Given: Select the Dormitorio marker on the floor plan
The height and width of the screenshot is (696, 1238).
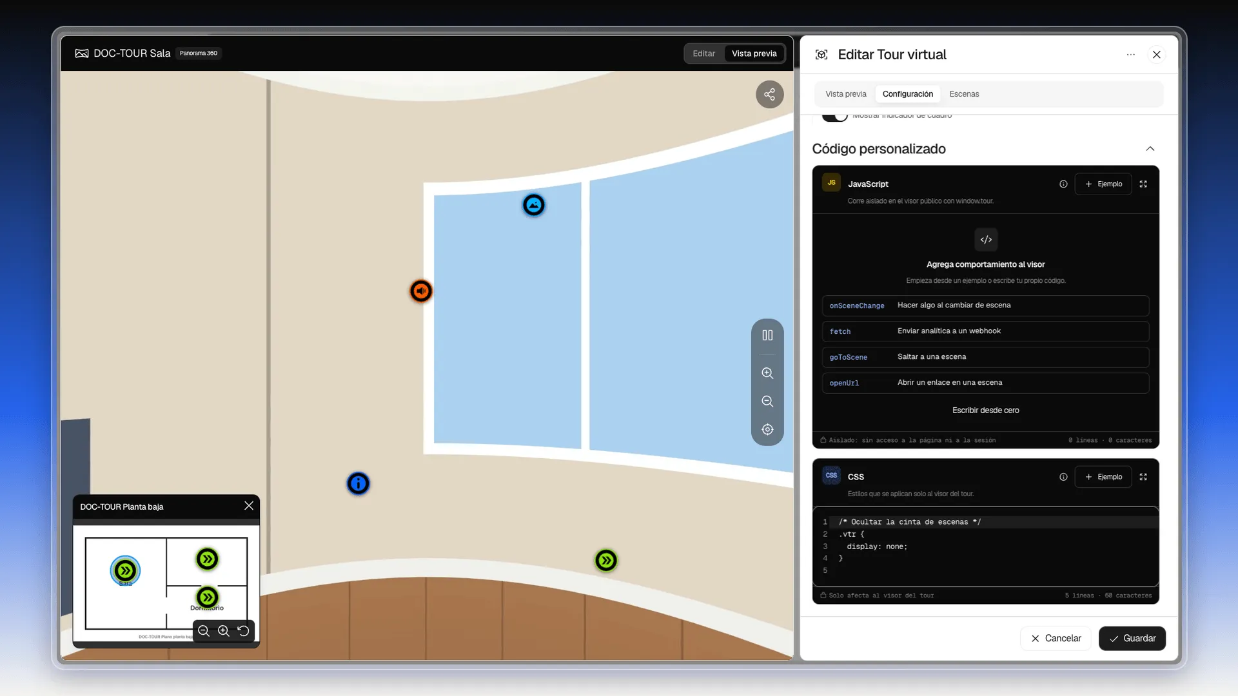Looking at the screenshot, I should [207, 598].
